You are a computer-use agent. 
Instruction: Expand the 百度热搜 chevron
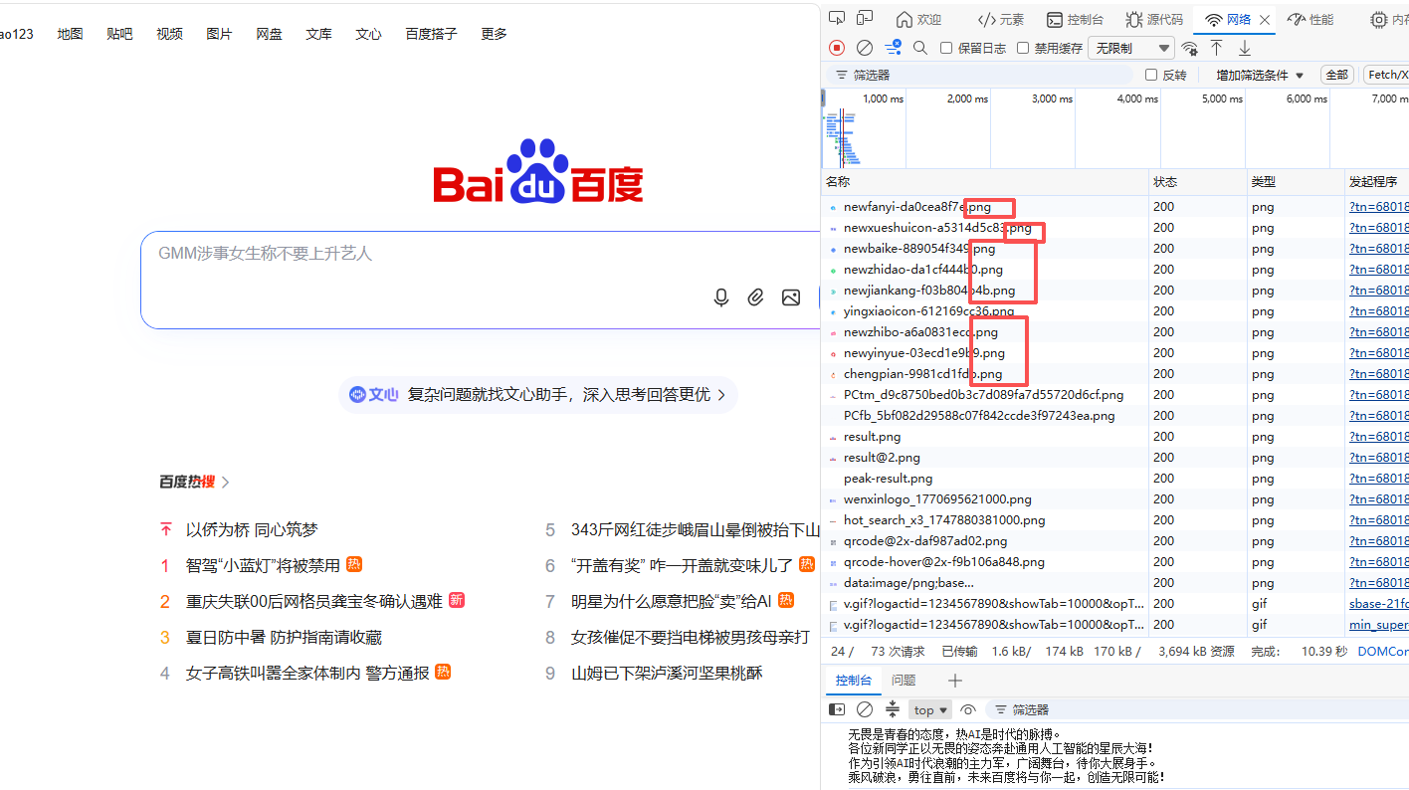click(x=226, y=483)
